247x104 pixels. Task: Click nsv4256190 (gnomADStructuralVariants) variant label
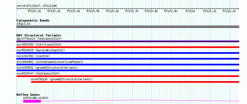[x=62, y=79]
